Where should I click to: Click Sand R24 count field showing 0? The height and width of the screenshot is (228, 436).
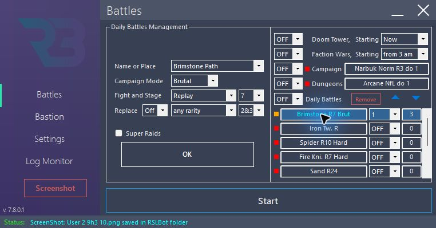tap(411, 171)
